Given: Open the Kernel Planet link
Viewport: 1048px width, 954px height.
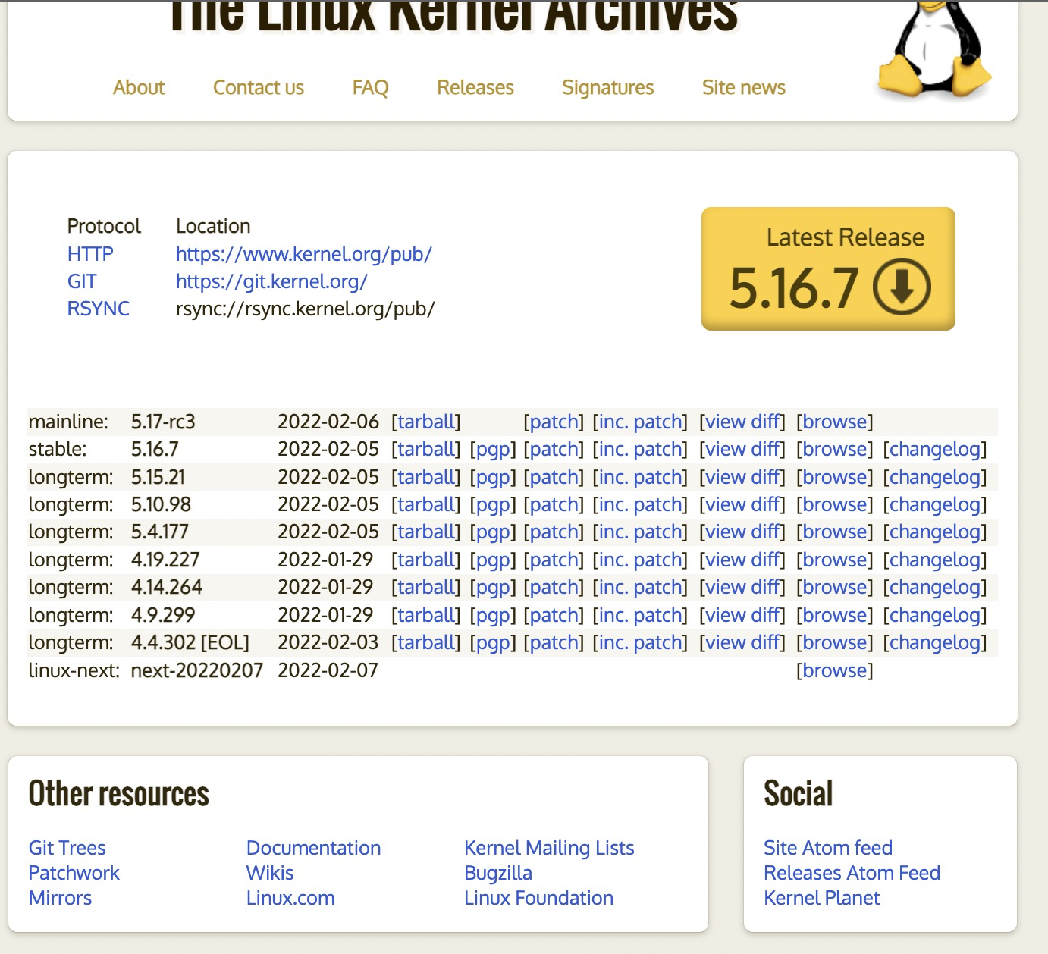Looking at the screenshot, I should (821, 898).
